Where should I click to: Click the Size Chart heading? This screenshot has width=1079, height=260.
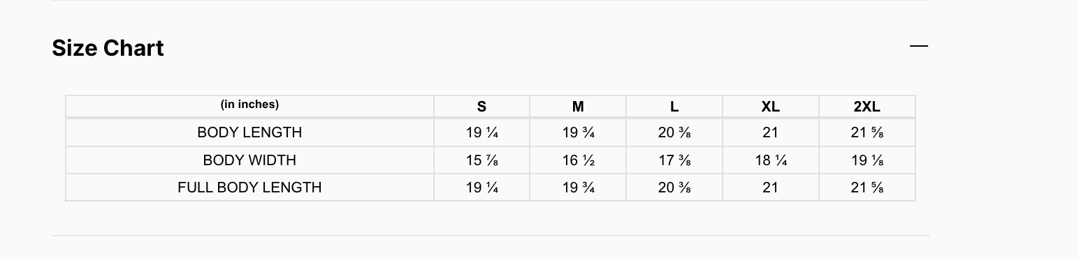tap(108, 48)
